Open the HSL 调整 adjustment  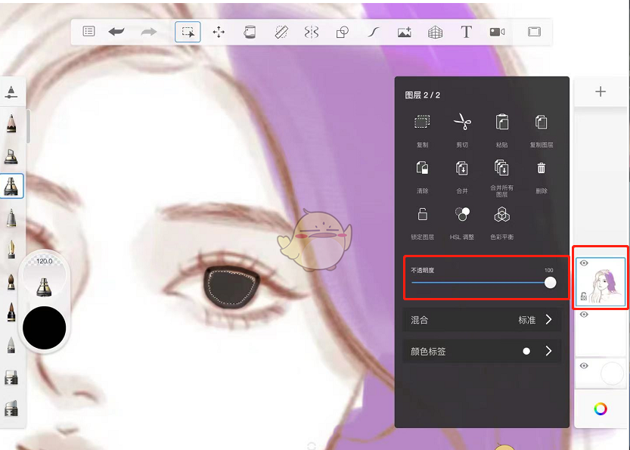click(462, 214)
